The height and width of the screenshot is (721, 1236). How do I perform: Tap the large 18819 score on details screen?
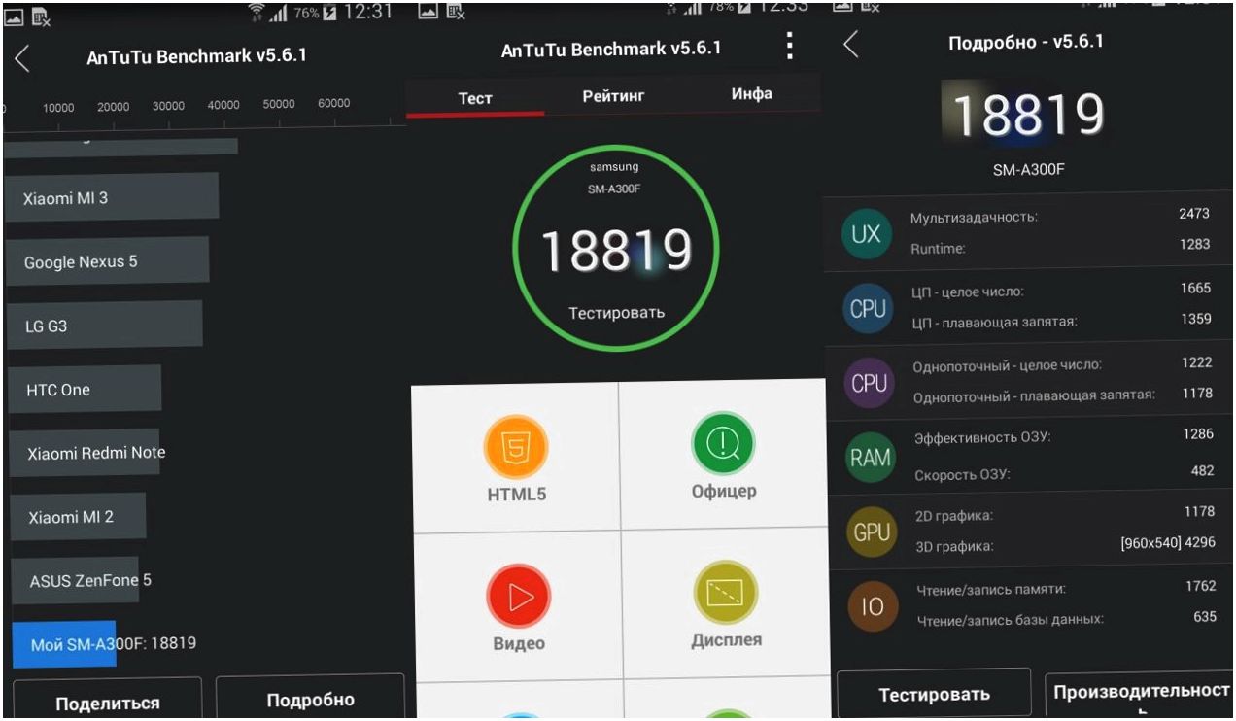[x=1027, y=116]
